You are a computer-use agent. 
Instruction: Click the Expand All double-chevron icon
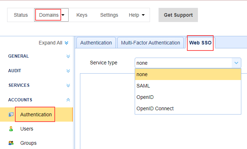point(66,43)
